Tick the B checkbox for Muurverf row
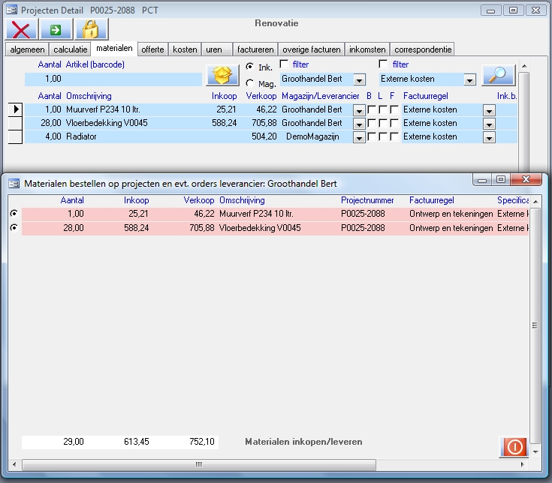The height and width of the screenshot is (483, 552). (372, 109)
